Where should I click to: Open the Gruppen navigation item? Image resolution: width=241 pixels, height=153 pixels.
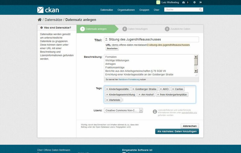(x=144, y=10)
